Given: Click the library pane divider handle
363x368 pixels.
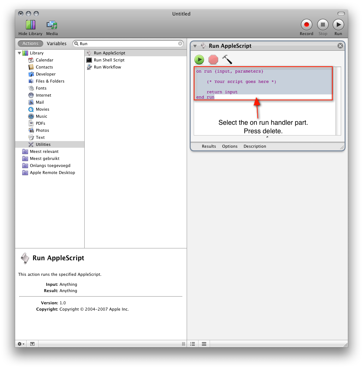Looking at the screenshot, I should [x=183, y=344].
